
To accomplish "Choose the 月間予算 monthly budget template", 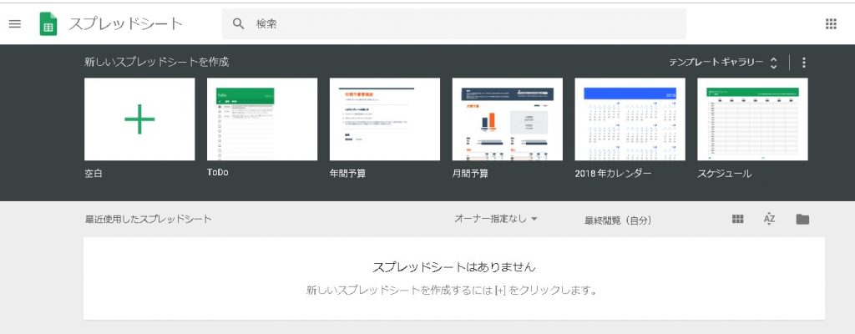I will click(508, 119).
